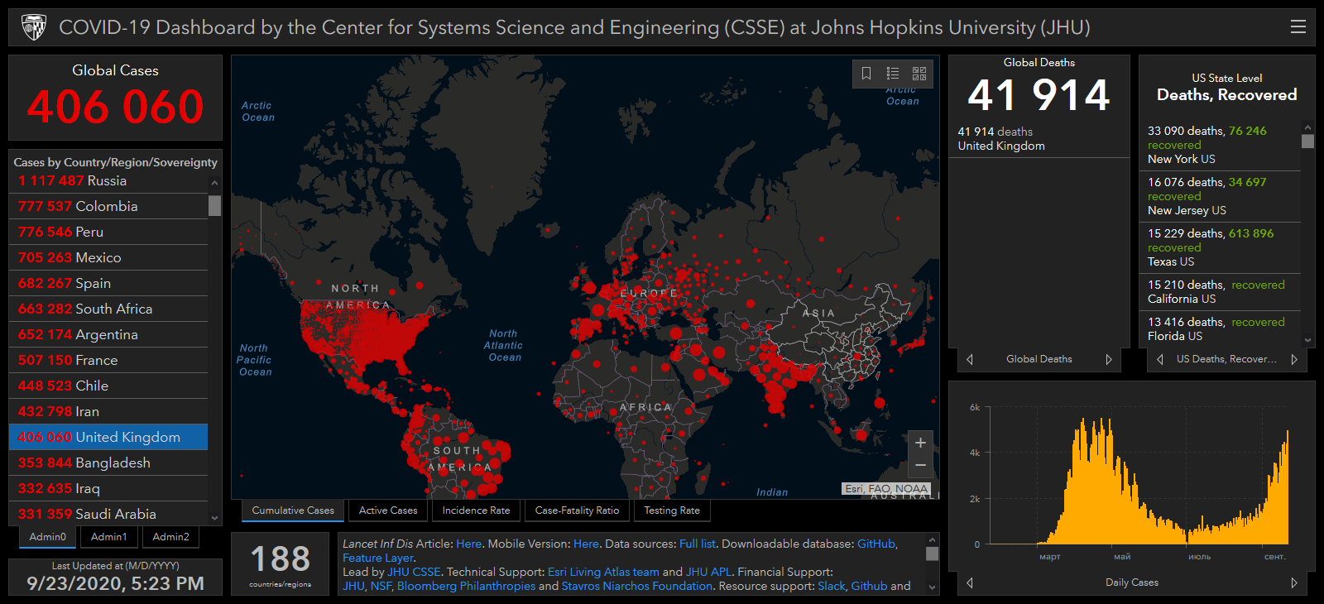Click the California US deaths entry
Screen dimensions: 1324x604
(1221, 291)
